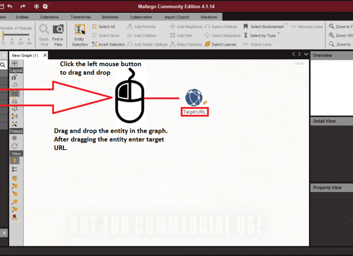Click the Target URL entity globe
Image resolution: width=353 pixels, height=256 pixels.
point(193,97)
